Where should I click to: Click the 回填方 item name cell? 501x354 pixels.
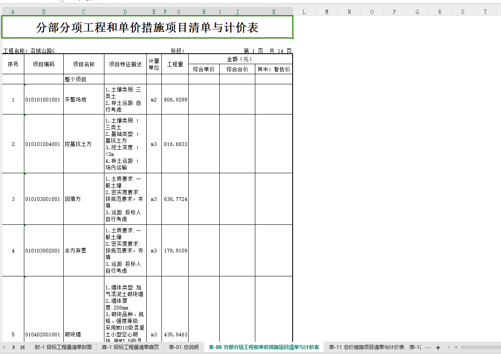[x=84, y=199]
